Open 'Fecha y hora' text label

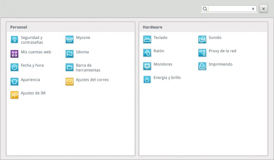coord(32,65)
